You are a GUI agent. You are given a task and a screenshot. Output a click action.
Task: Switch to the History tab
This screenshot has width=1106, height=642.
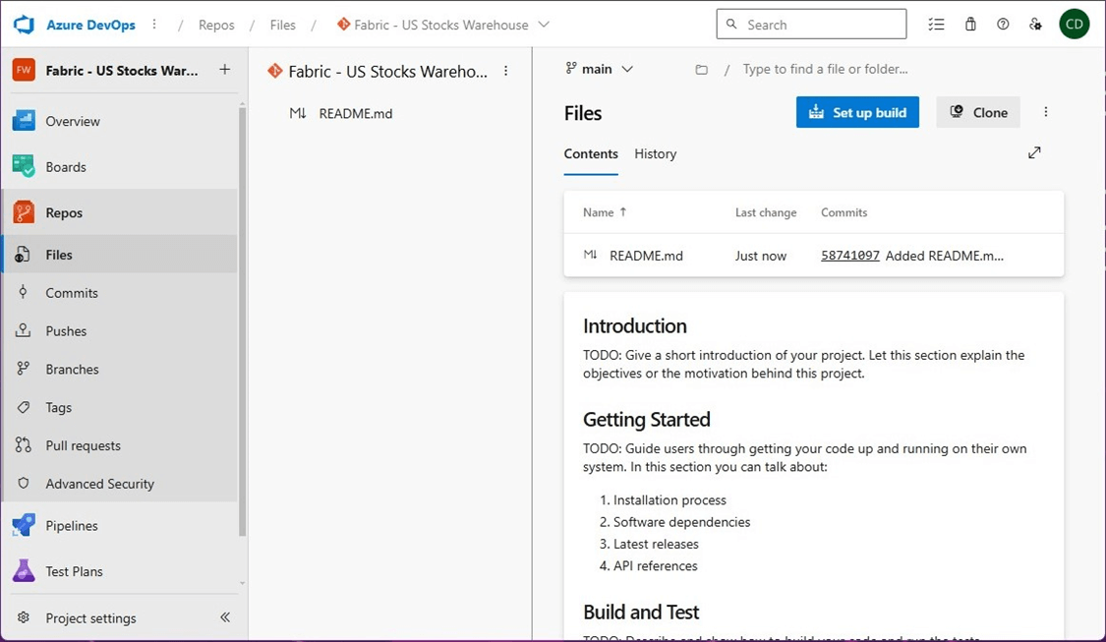[655, 154]
